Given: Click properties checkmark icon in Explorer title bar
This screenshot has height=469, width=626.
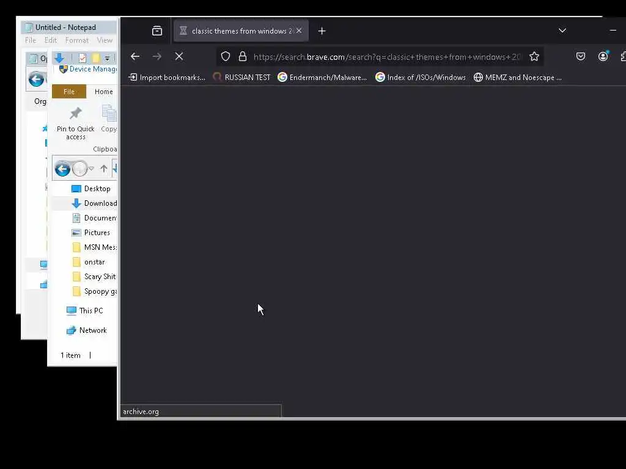Looking at the screenshot, I should [x=83, y=58].
